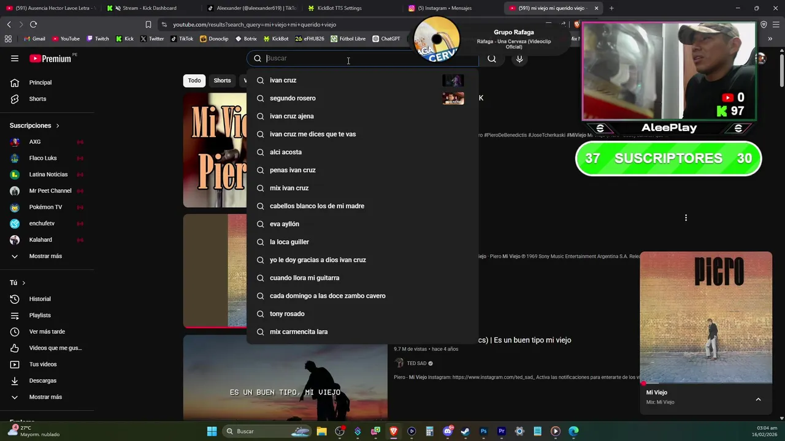Click the 'Es un buen tipo mi viejo' video thumbnail
This screenshot has width=785, height=441.
tap(285, 379)
